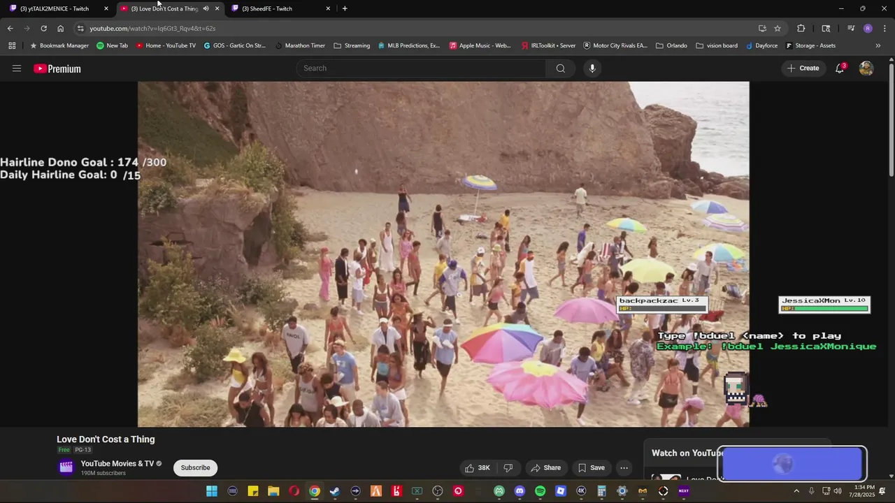The height and width of the screenshot is (503, 895).
Task: Open a new browser tab
Action: tap(345, 8)
